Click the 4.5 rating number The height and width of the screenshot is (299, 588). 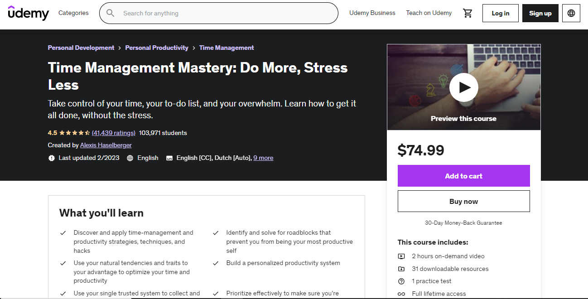click(x=53, y=133)
